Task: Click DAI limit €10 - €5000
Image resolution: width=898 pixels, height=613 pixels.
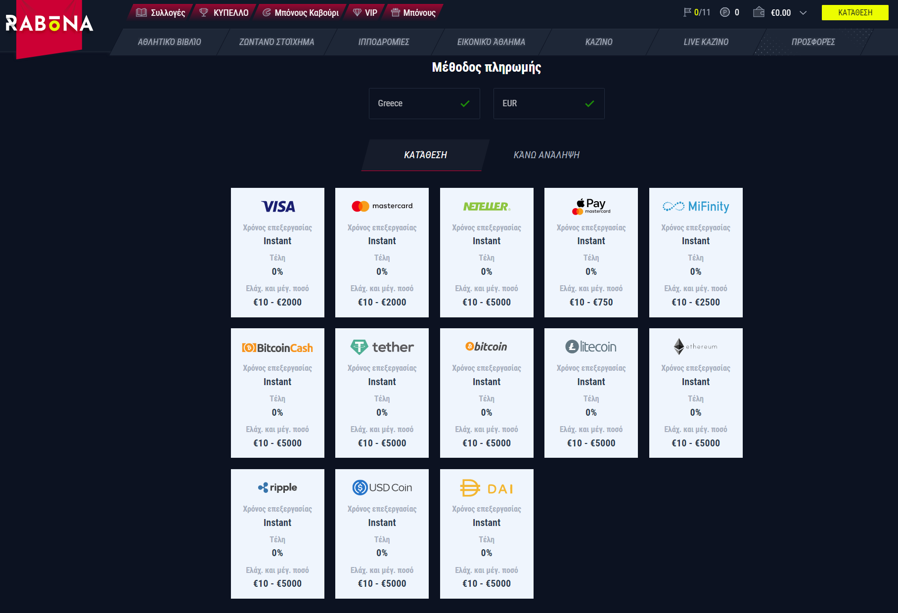Action: pos(487,584)
